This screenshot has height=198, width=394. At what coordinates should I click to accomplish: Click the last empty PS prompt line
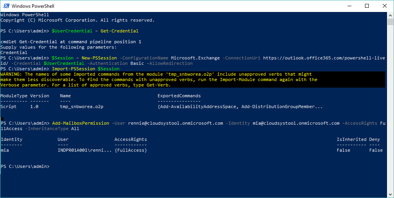coord(25,166)
